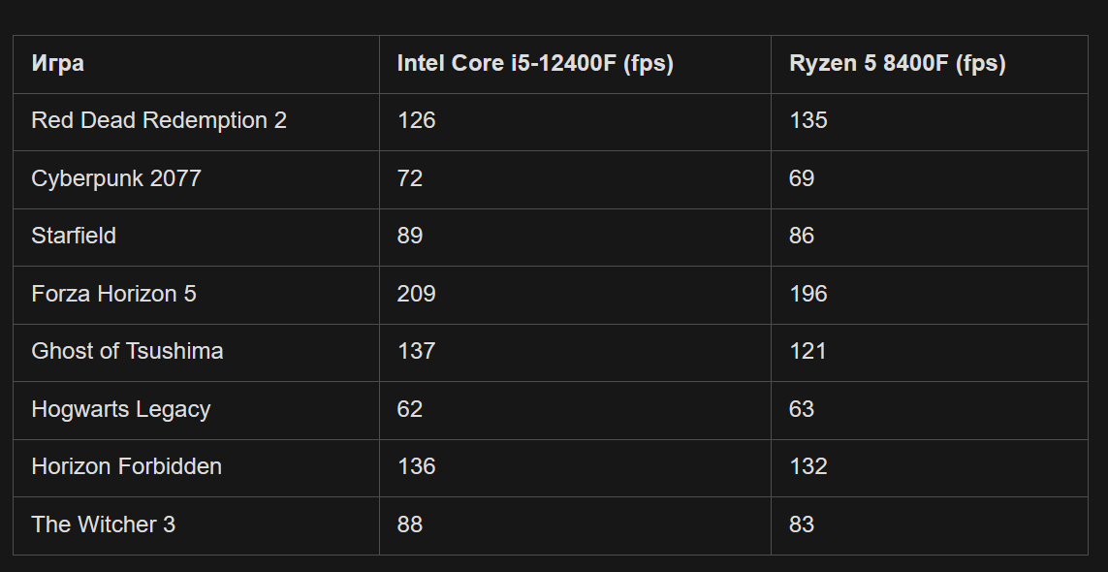This screenshot has height=572, width=1108.
Task: Click the Intel value 126 for Red Dead
Action: pyautogui.click(x=417, y=121)
